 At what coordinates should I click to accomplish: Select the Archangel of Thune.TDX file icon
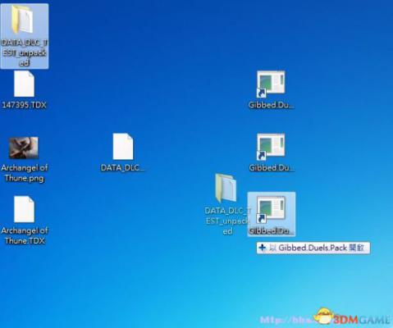[x=24, y=209]
